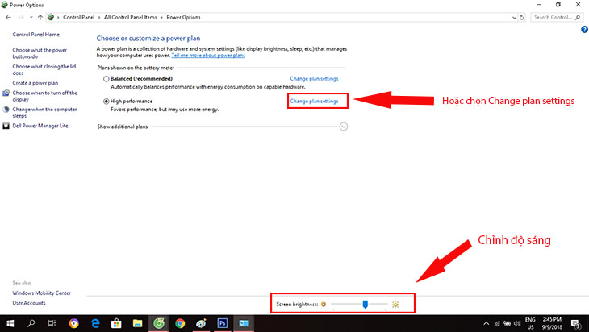Click the Up arrow navigation button
The height and width of the screenshot is (332, 589).
tap(40, 16)
